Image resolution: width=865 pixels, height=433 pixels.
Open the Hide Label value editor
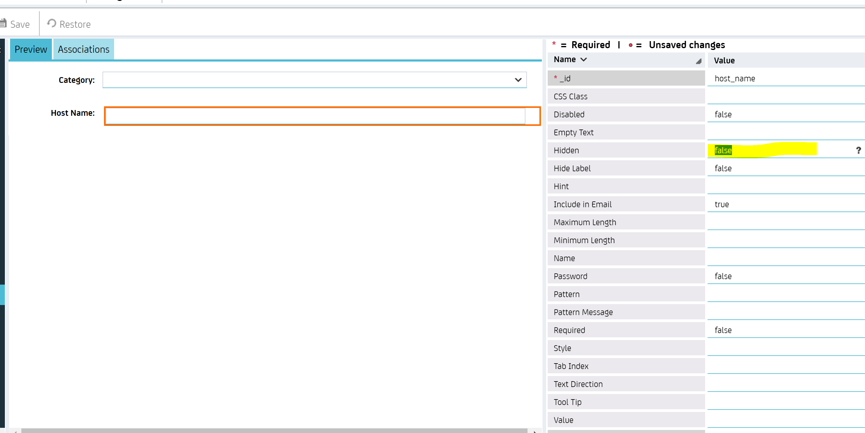click(x=724, y=168)
